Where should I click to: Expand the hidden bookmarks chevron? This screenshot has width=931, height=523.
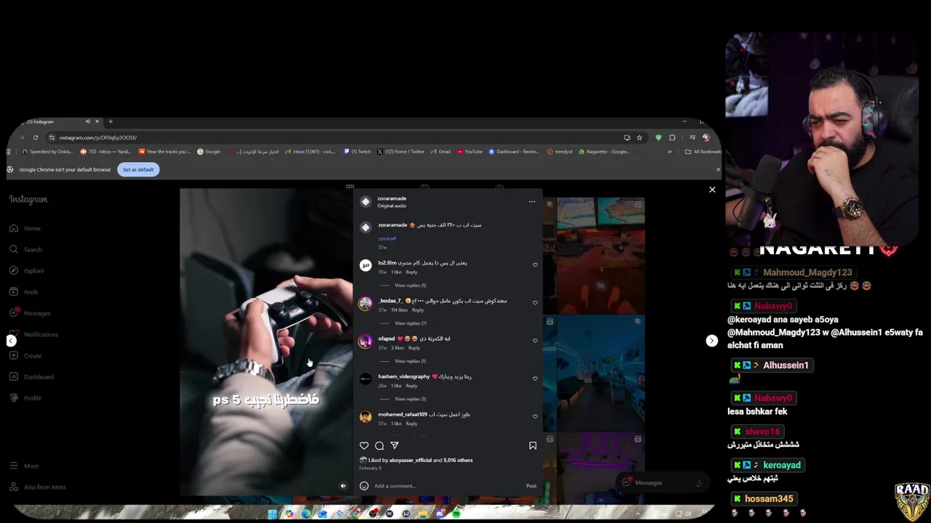pos(670,152)
